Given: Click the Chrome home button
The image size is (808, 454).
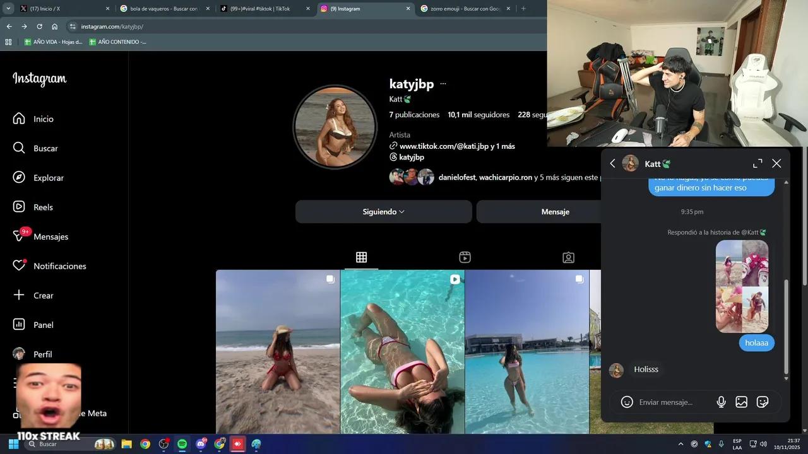Looking at the screenshot, I should click(x=55, y=26).
